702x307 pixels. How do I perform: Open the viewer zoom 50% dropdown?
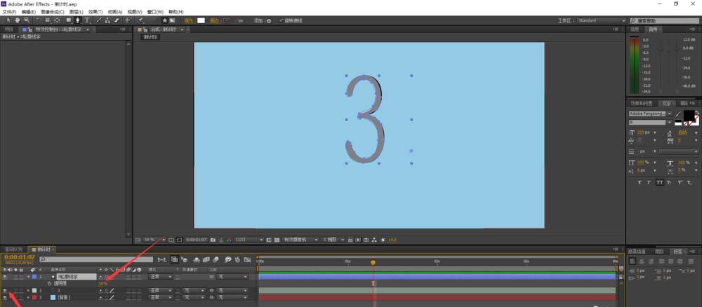click(x=154, y=240)
